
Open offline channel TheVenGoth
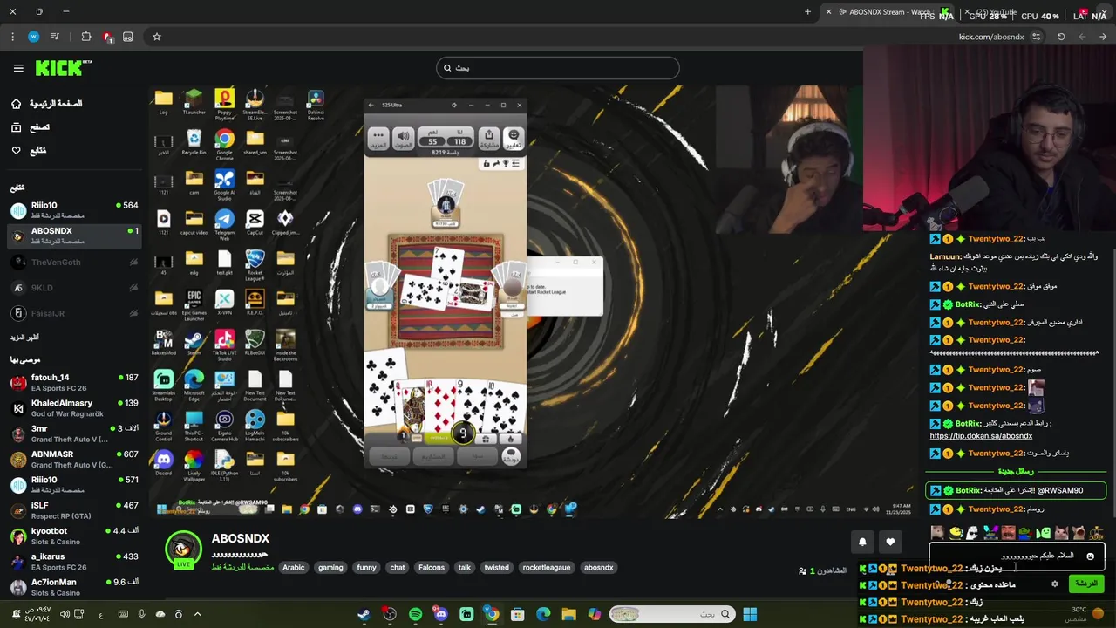pyautogui.click(x=74, y=262)
